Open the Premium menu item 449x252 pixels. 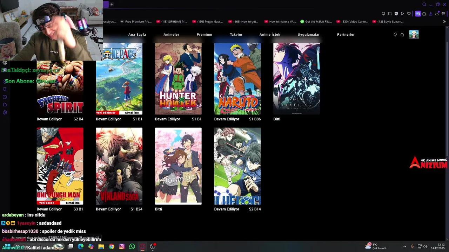coord(204,35)
